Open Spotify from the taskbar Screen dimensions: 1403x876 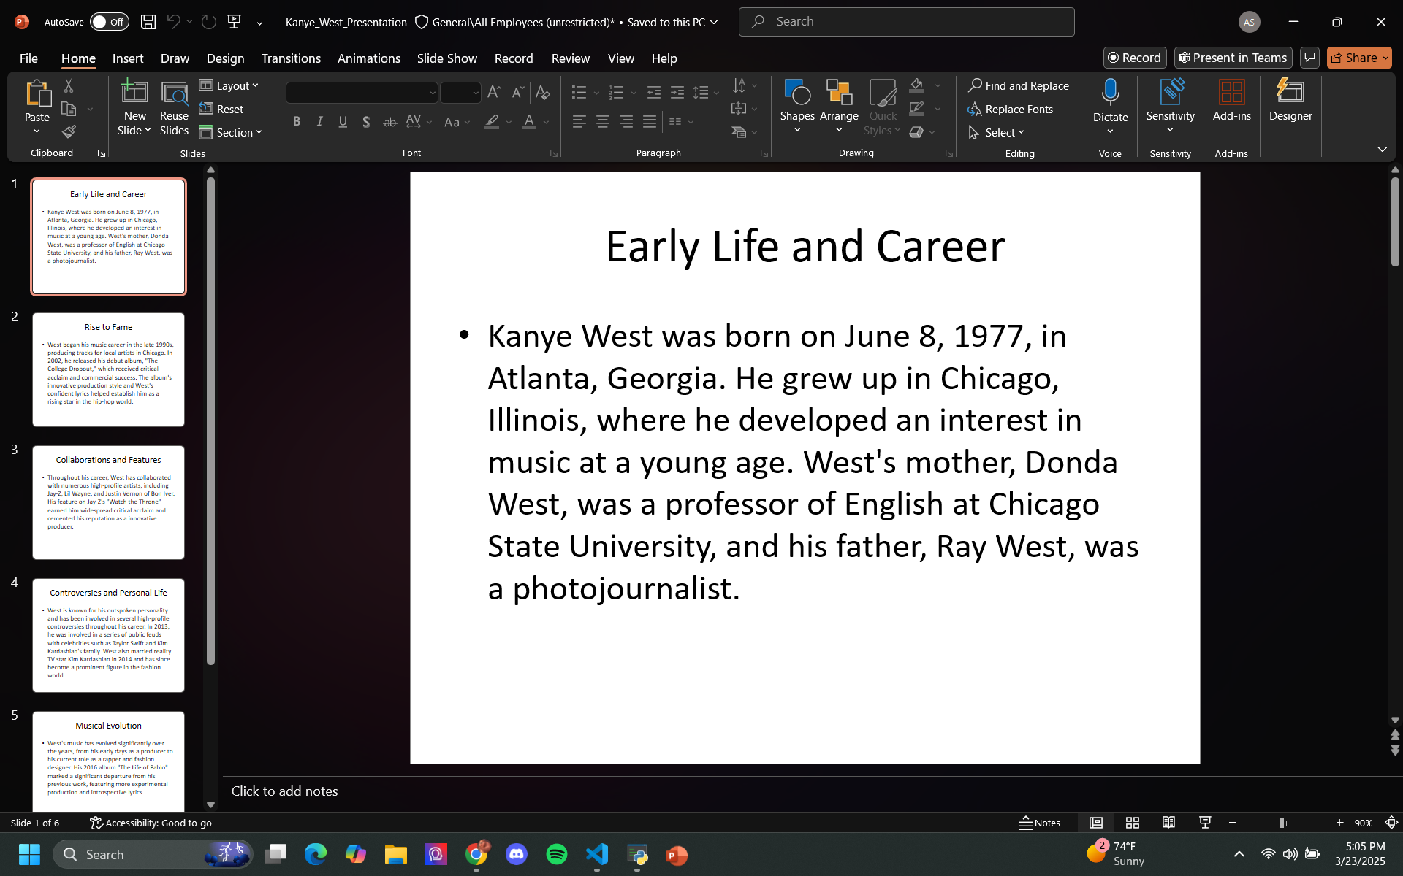[x=557, y=854]
